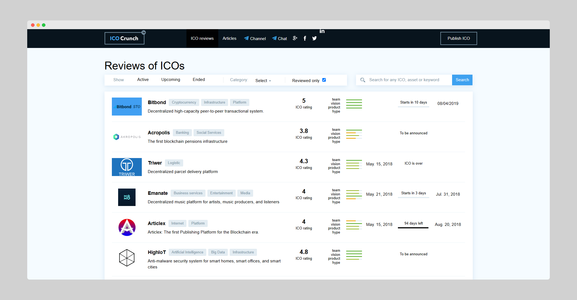
Task: Click the Articlex 94 days left progress bar
Action: pyautogui.click(x=413, y=228)
